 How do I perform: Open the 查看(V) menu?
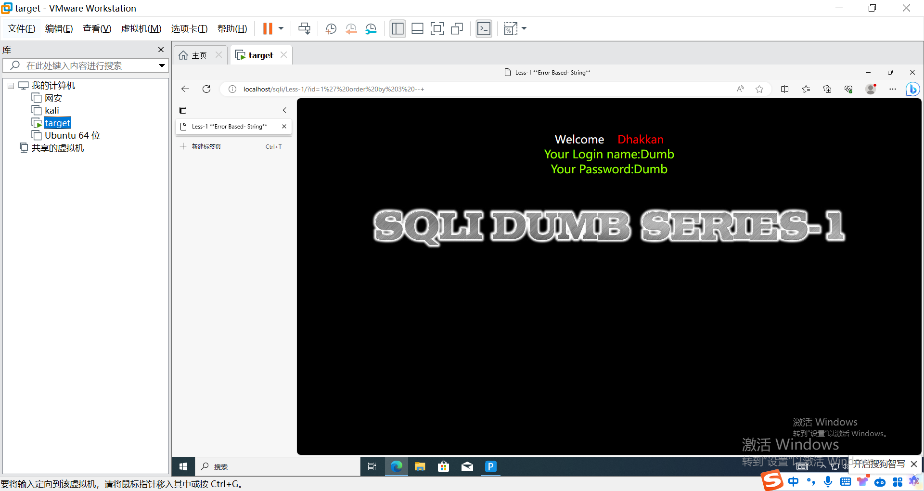pyautogui.click(x=97, y=29)
